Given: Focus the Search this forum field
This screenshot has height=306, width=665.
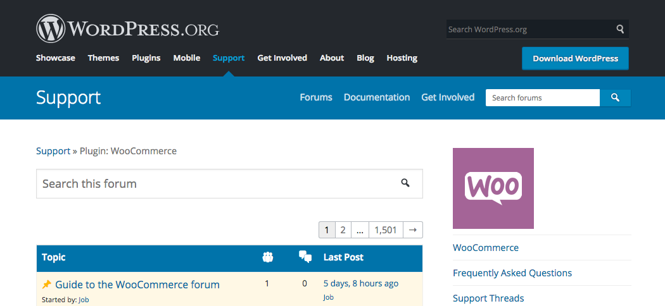Looking at the screenshot, I should [x=229, y=184].
